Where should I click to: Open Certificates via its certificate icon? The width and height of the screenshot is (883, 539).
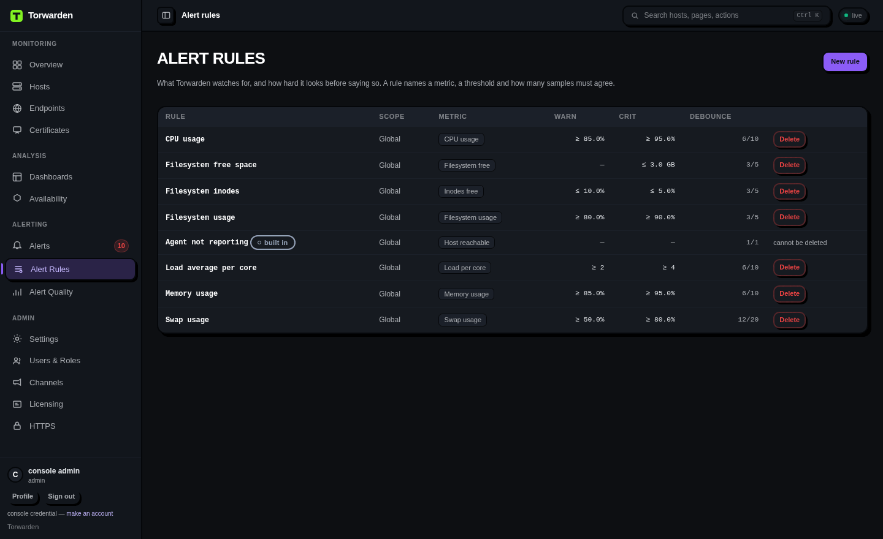coord(17,130)
